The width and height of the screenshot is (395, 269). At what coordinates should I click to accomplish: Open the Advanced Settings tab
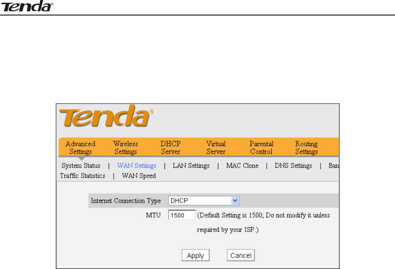(80, 147)
